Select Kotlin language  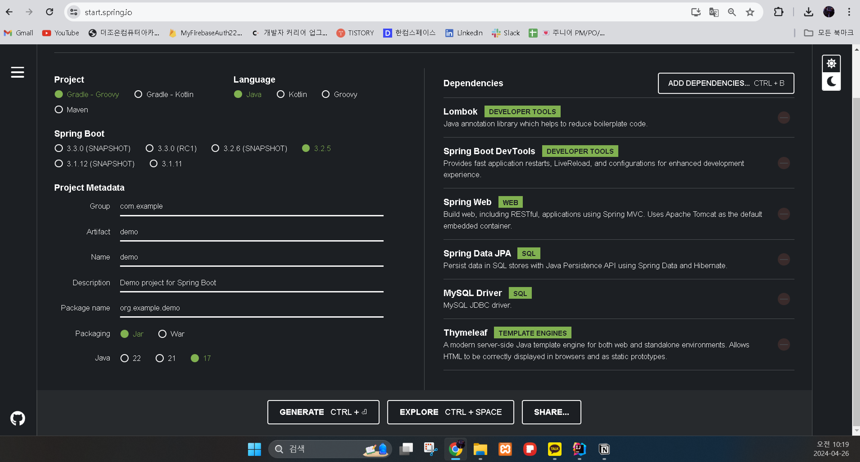point(292,94)
